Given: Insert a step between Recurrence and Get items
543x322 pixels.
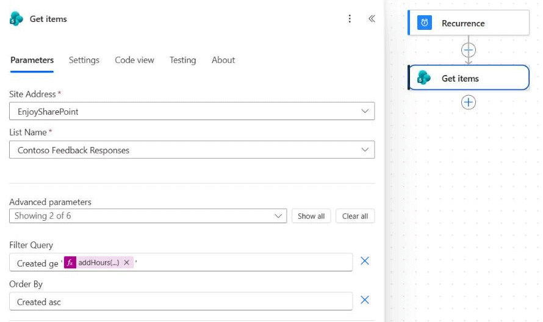Looking at the screenshot, I should (468, 50).
